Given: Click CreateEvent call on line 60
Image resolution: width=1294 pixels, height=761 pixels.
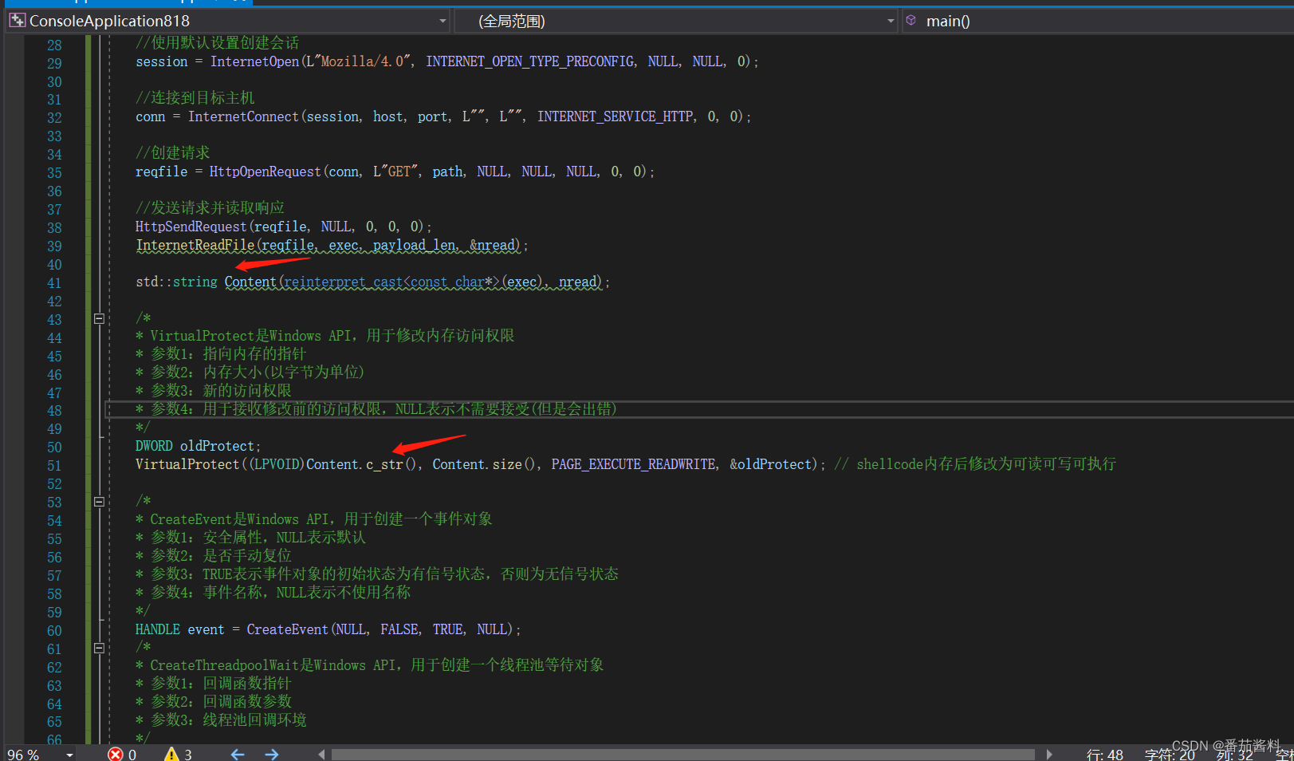Looking at the screenshot, I should pyautogui.click(x=288, y=629).
